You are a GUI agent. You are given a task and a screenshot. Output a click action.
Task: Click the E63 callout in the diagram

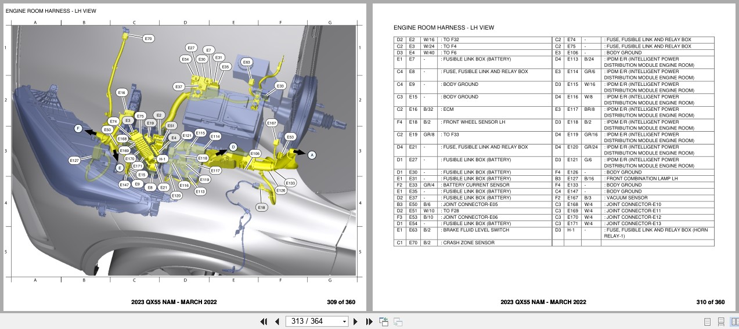(246, 62)
